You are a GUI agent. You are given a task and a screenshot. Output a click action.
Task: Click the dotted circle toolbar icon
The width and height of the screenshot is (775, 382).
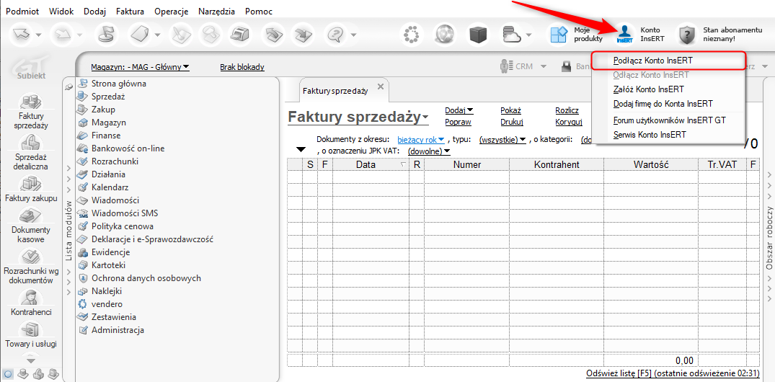click(411, 35)
